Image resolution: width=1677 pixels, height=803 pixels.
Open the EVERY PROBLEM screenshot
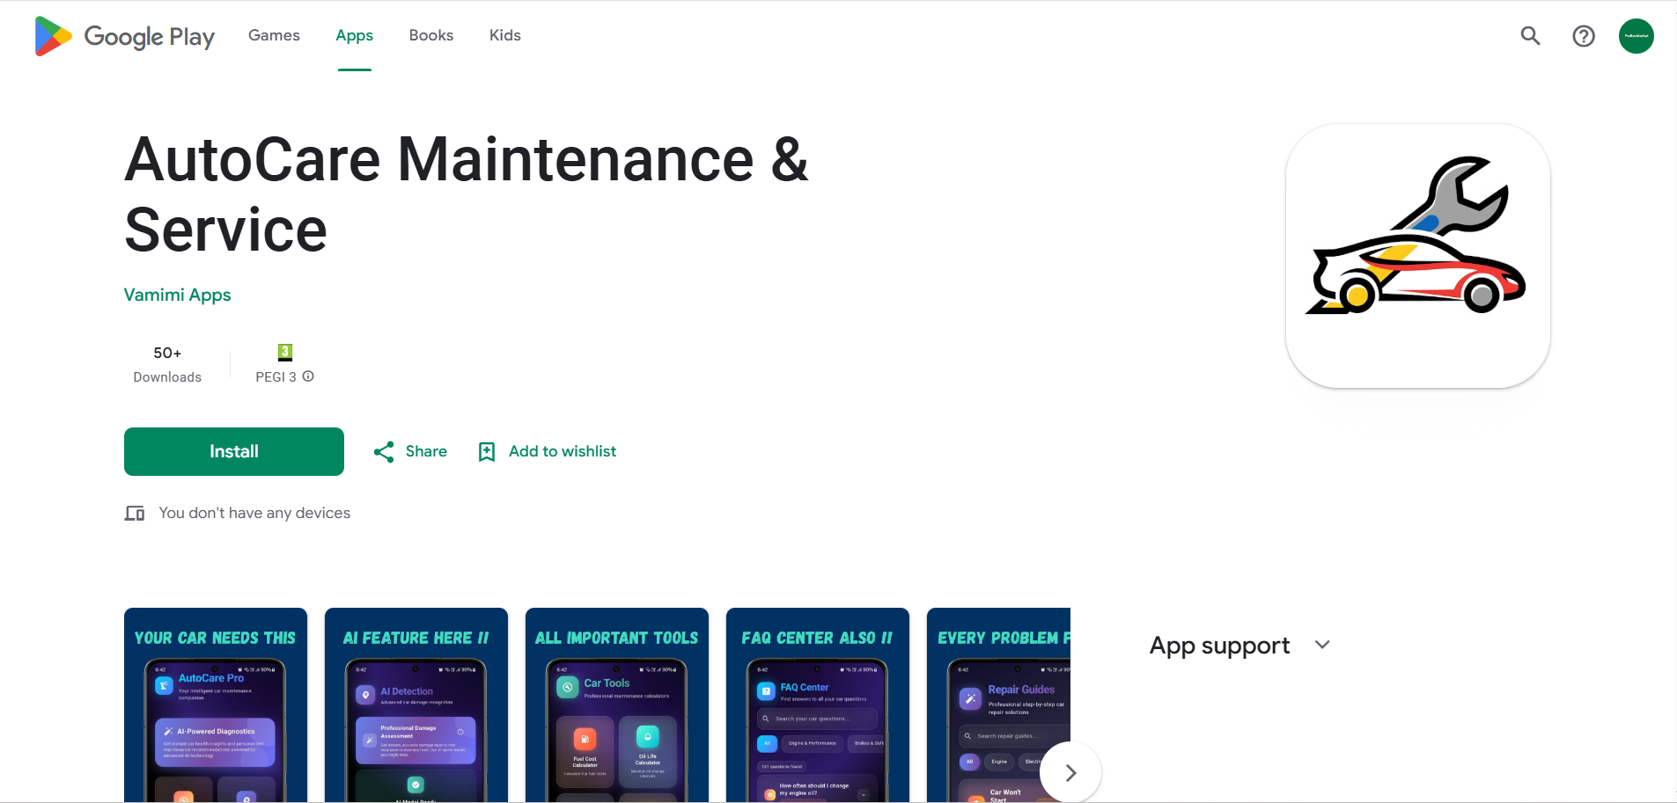pyautogui.click(x=998, y=704)
